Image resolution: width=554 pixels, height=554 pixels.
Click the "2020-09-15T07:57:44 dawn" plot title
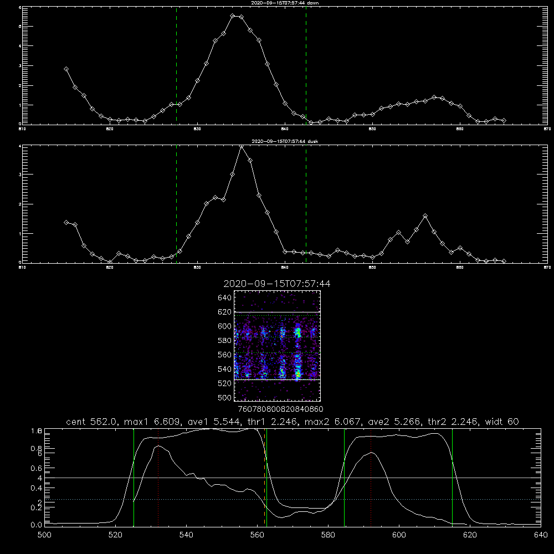[x=285, y=3]
